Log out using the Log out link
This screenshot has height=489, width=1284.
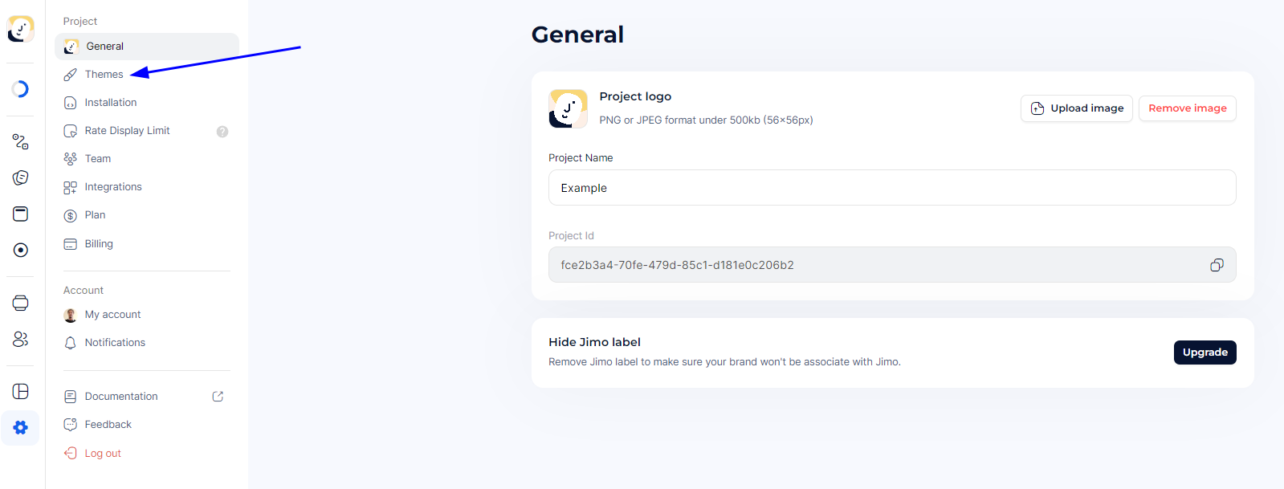102,454
